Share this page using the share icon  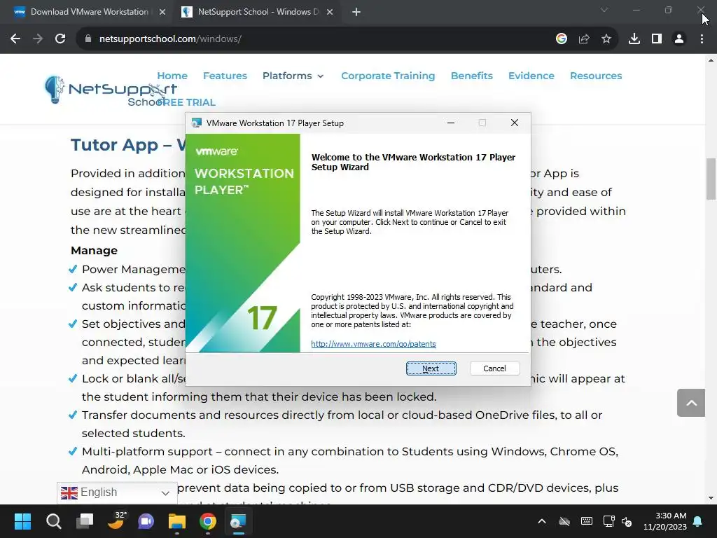584,39
